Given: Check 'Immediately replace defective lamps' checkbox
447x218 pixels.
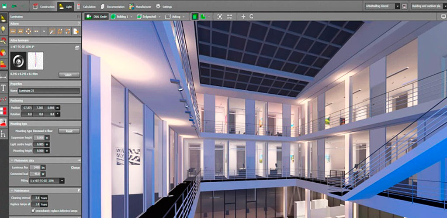Looking at the screenshot, I should pyautogui.click(x=33, y=210).
